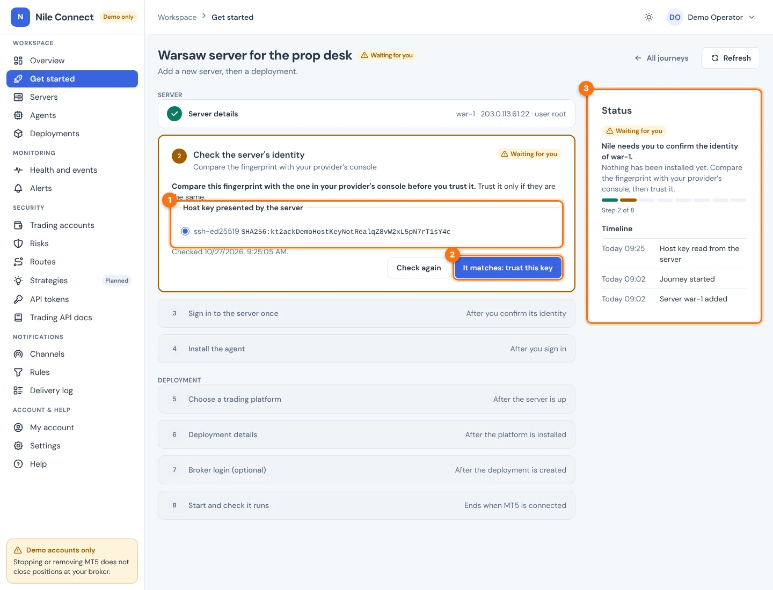This screenshot has height=590, width=773.
Task: Go to Strategies in the sidebar
Action: click(72, 281)
